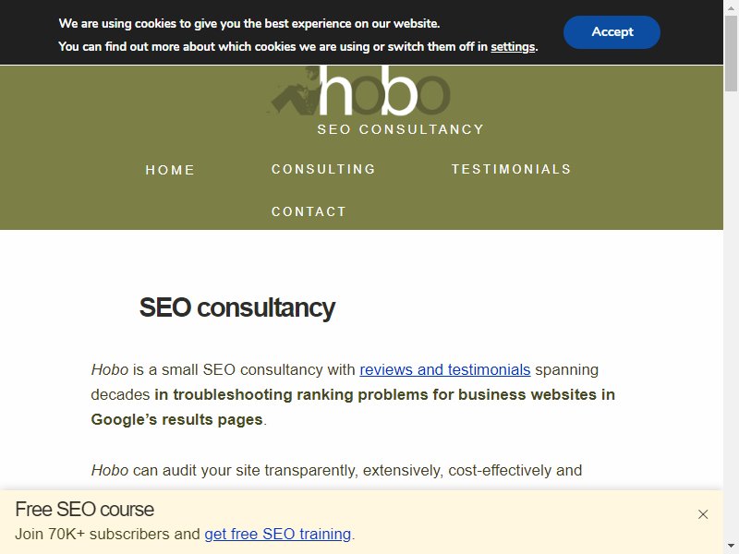739x554 pixels.
Task: Open the 'get free SEO training' link
Action: (x=278, y=535)
